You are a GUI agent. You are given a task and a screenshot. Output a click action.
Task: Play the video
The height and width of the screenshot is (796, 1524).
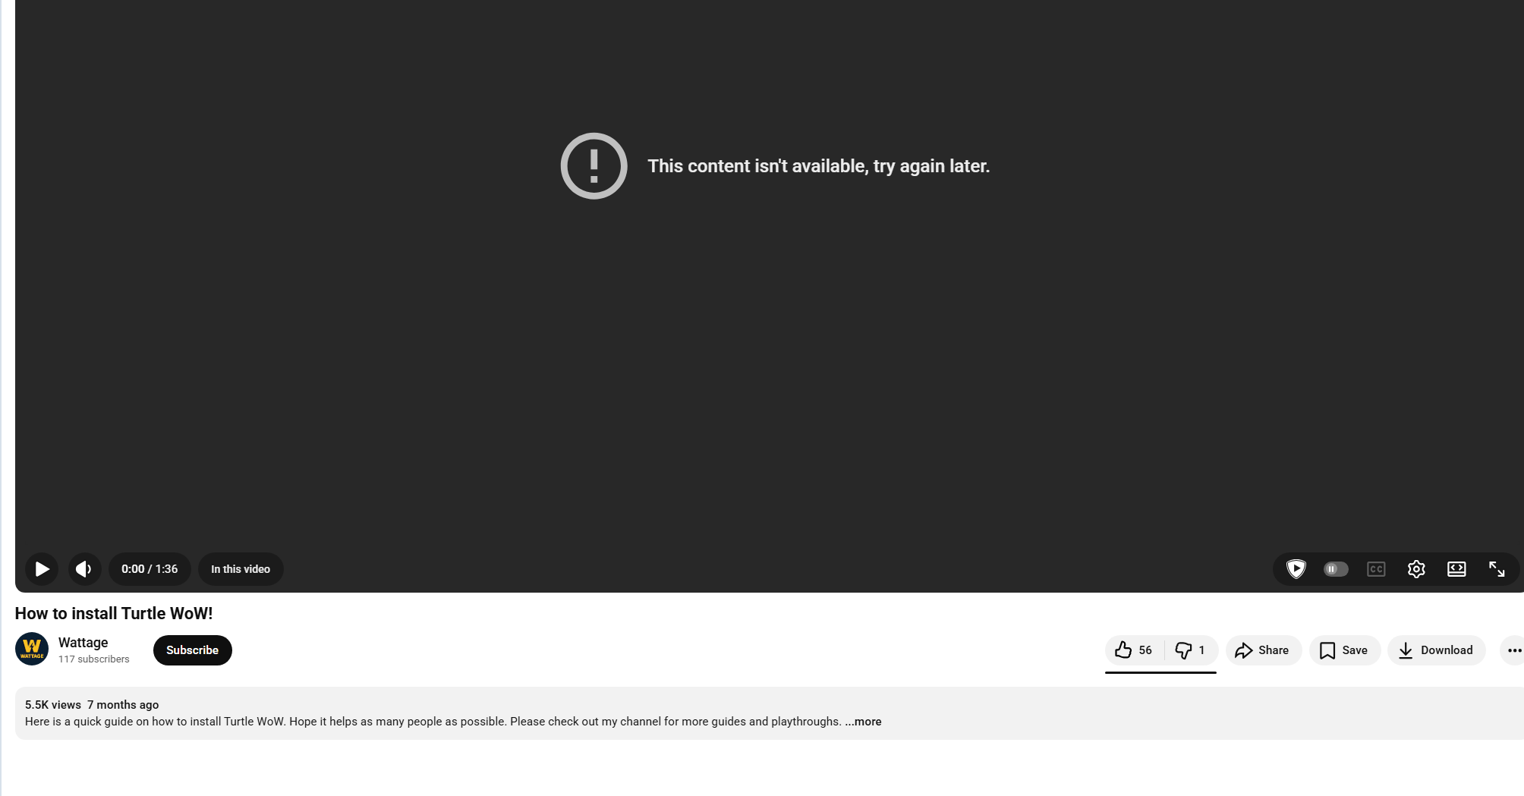42,569
